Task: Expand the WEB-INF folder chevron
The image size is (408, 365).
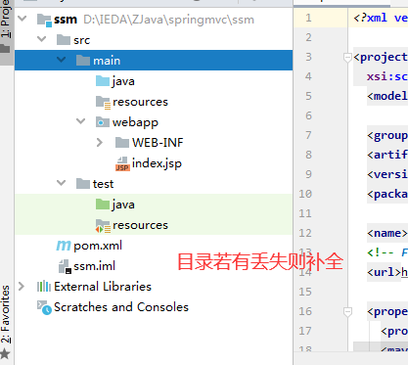Action: (x=100, y=142)
